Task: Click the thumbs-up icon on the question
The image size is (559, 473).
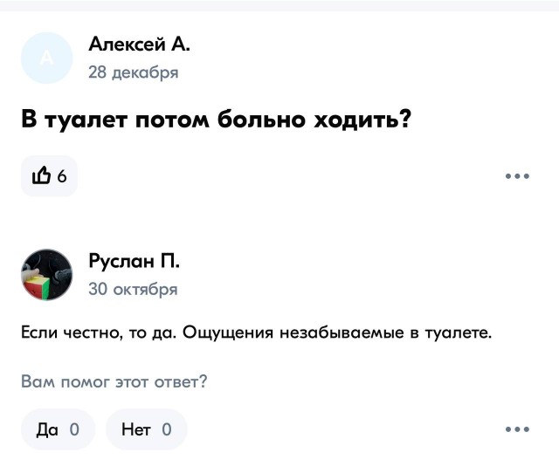Action: (x=41, y=176)
